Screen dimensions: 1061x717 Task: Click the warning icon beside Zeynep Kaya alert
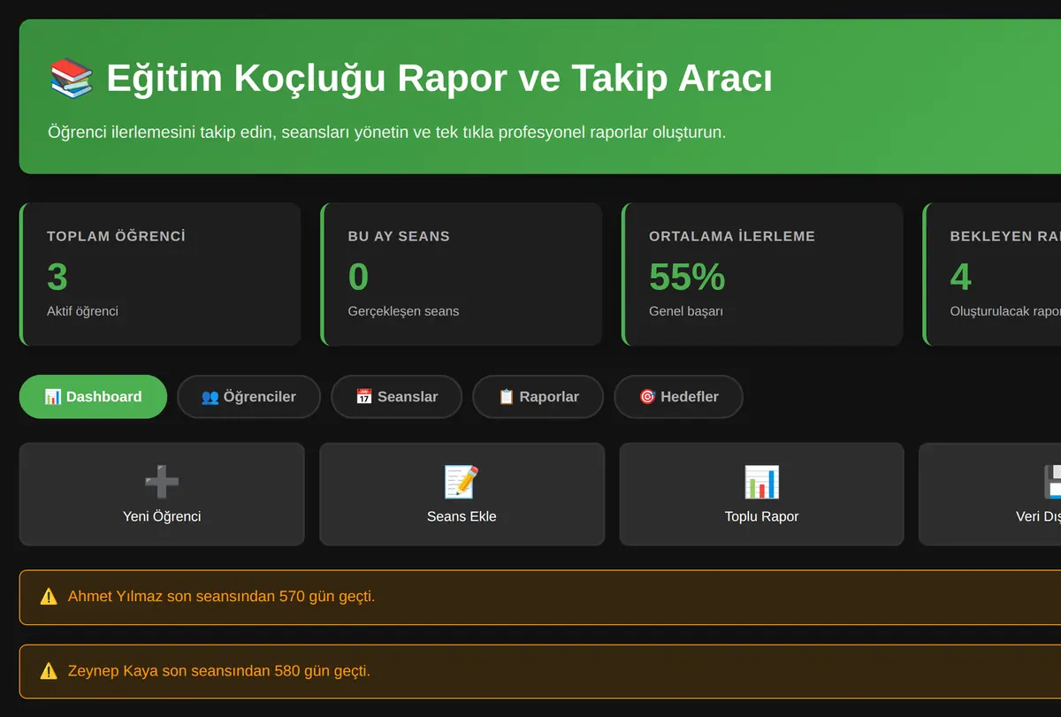click(x=49, y=671)
